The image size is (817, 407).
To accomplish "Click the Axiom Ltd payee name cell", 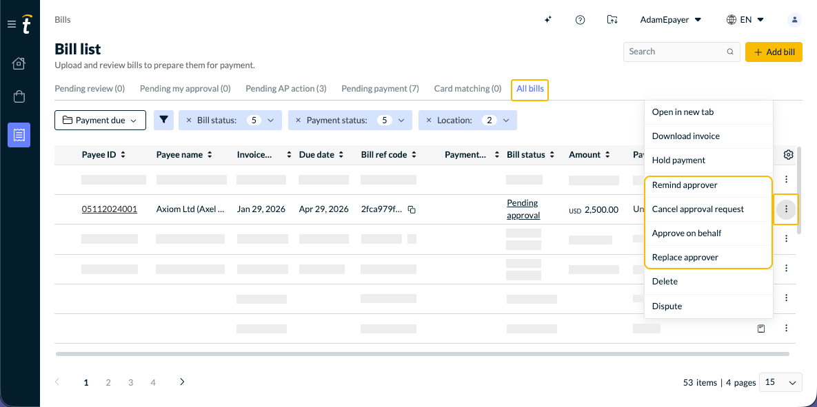I will tap(191, 209).
